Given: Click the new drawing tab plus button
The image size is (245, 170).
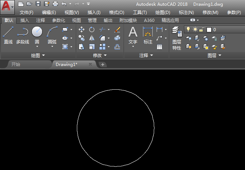Looking at the screenshot, I should (103, 65).
